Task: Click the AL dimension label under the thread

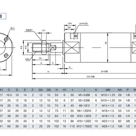Action: click(x=40, y=58)
